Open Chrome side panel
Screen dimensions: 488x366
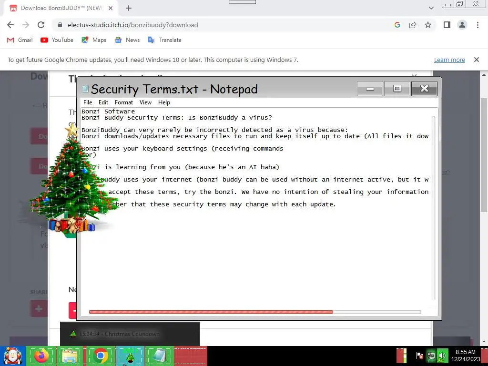pos(447,25)
